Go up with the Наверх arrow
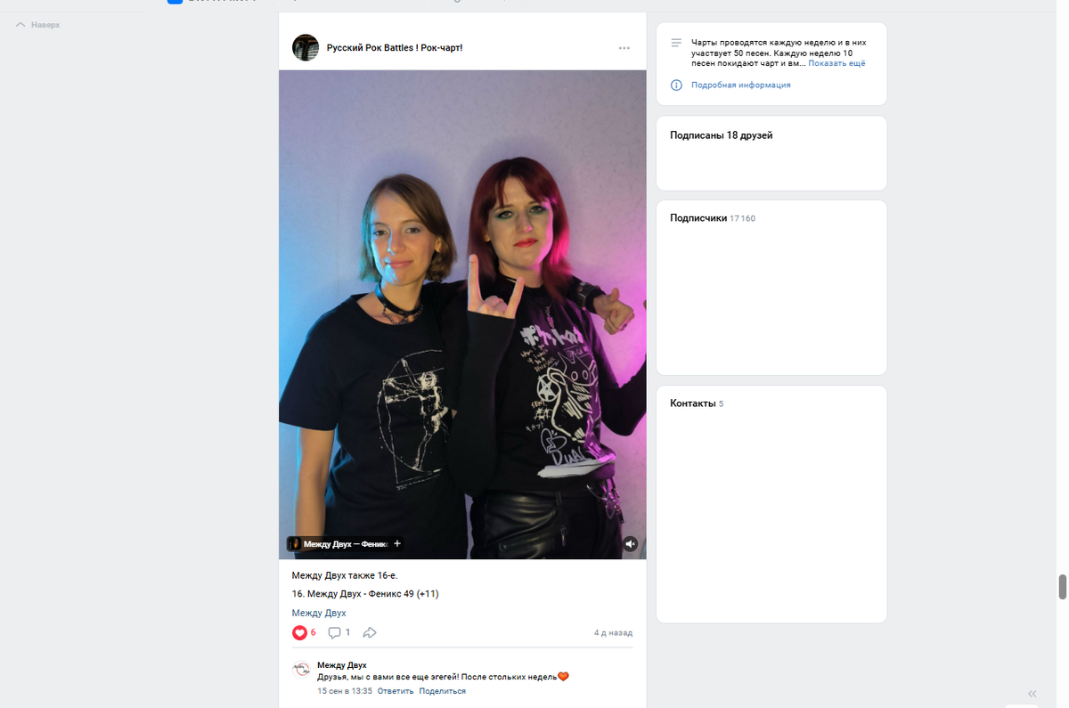The height and width of the screenshot is (708, 1069). 38,25
